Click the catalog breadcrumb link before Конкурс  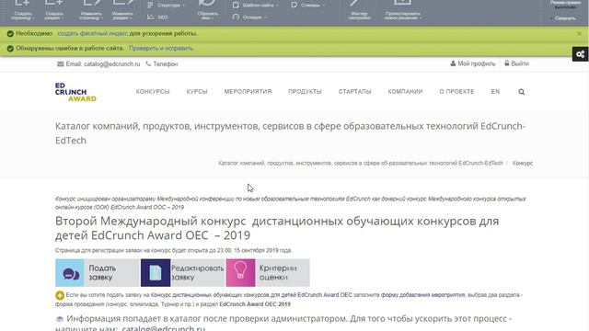click(x=361, y=164)
